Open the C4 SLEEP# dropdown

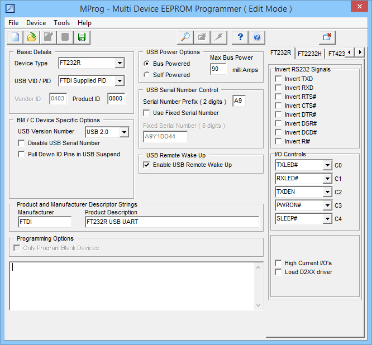pyautogui.click(x=327, y=219)
